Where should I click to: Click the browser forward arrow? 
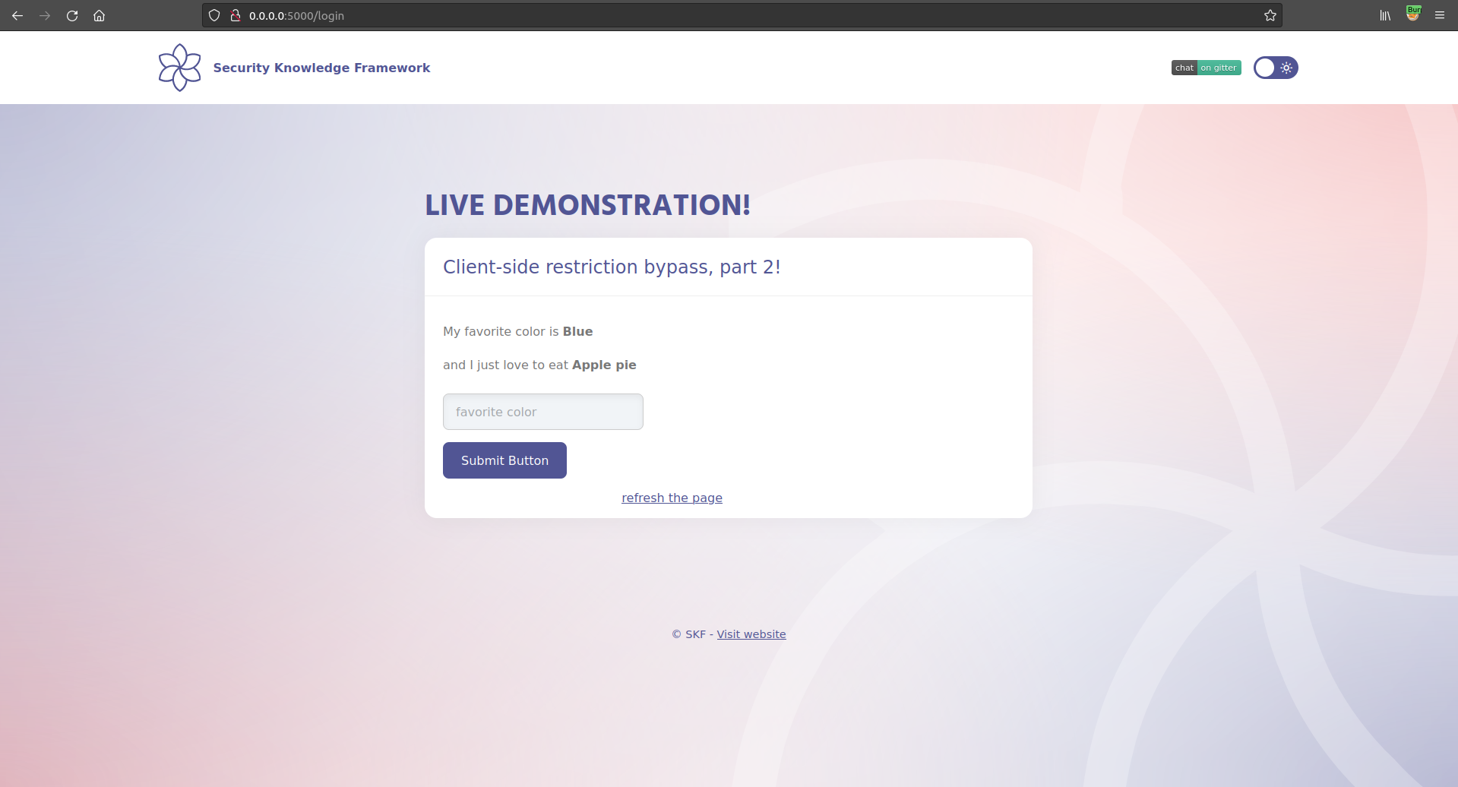[45, 15]
